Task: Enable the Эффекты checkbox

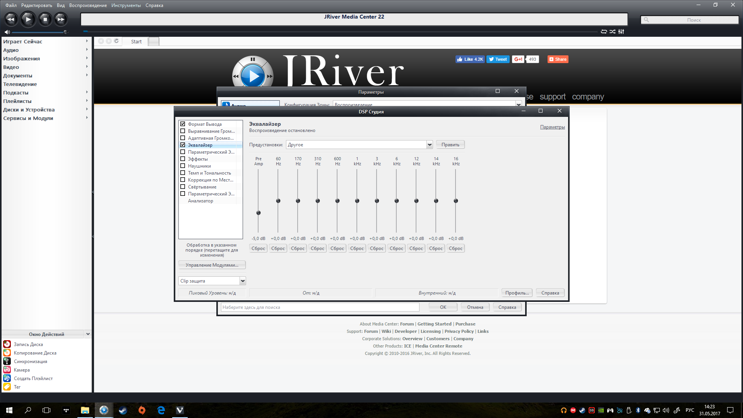Action: [183, 159]
